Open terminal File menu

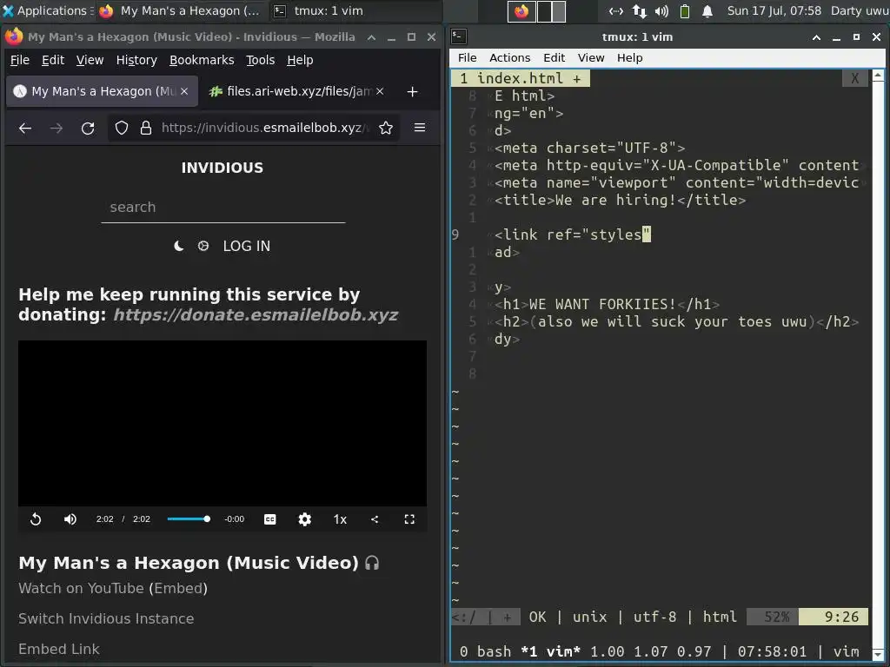467,58
